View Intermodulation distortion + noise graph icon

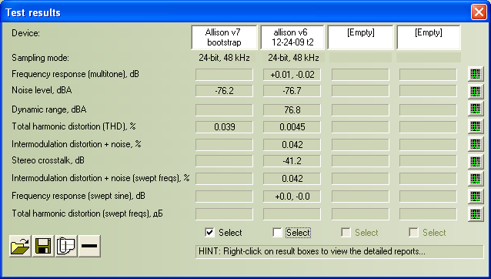[476, 144]
